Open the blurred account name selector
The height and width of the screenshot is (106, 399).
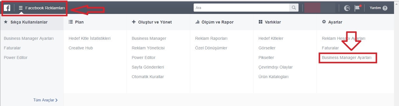[320, 8]
